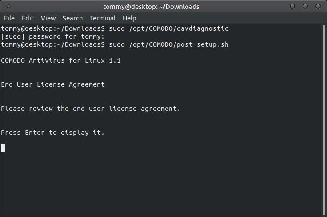The width and height of the screenshot is (327, 217).
Task: Close the terminal using rightmost title bar circle
Action: point(318,7)
